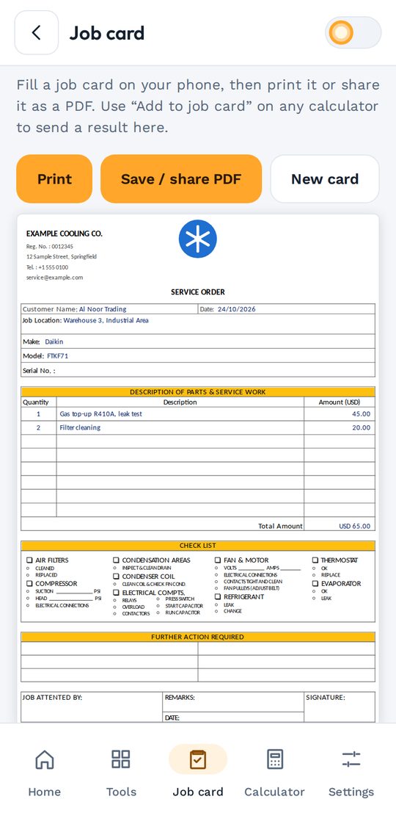This screenshot has width=396, height=813.
Task: Toggle the theme switch in the header
Action: click(x=353, y=32)
